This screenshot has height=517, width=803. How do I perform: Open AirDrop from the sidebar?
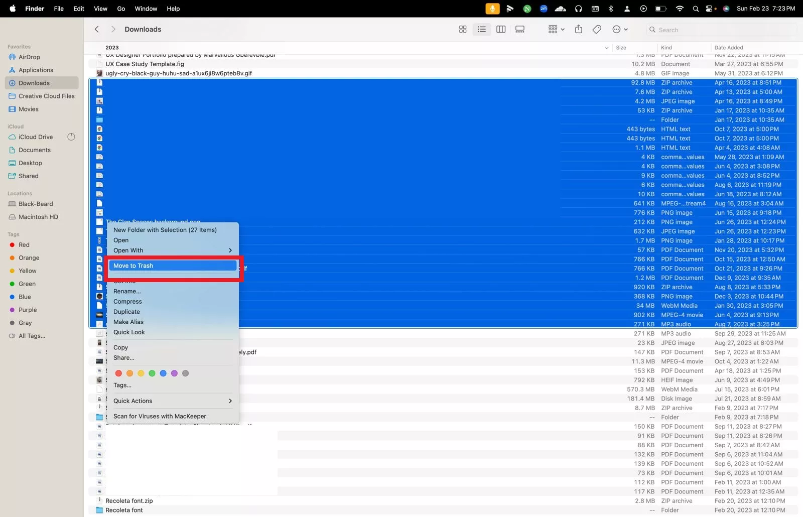coord(29,57)
